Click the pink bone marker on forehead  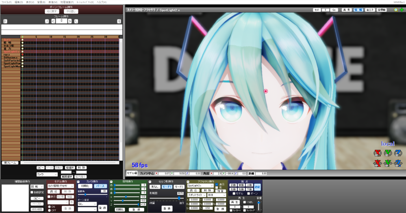pyautogui.click(x=265, y=91)
